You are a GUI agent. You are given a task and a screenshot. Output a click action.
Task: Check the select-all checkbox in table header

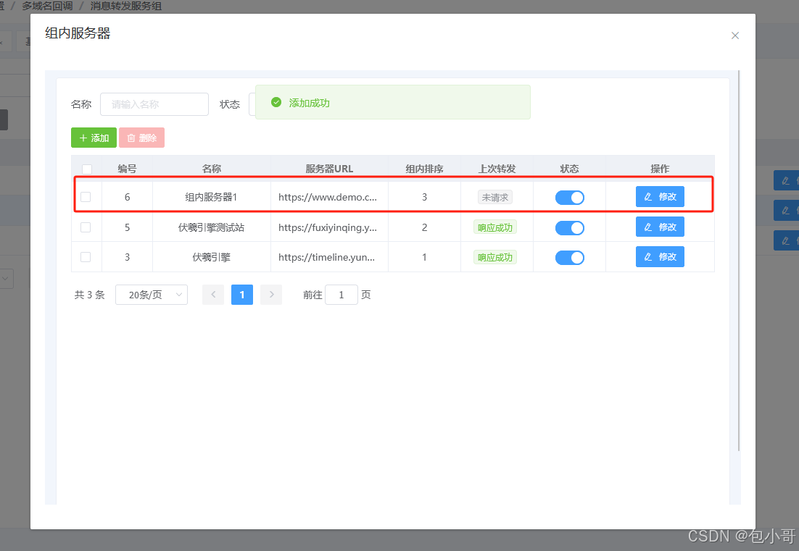[x=86, y=168]
